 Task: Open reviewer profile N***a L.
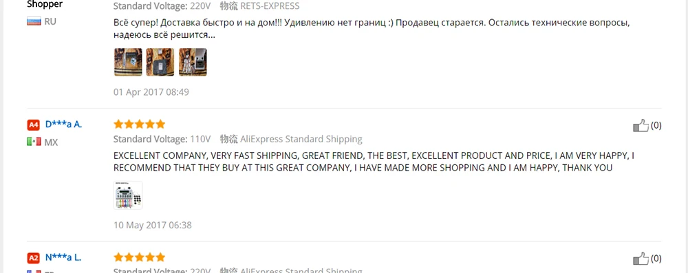[x=63, y=258]
